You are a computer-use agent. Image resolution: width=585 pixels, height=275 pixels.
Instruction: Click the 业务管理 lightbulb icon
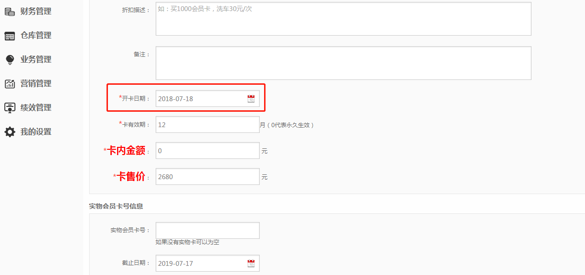point(10,60)
